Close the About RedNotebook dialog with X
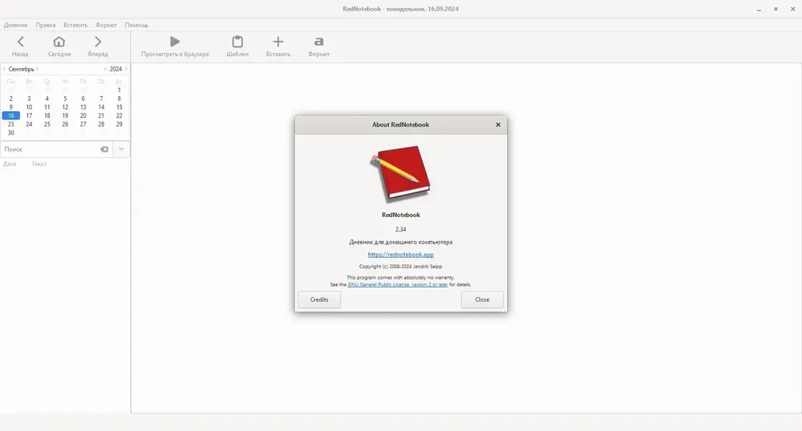 498,125
